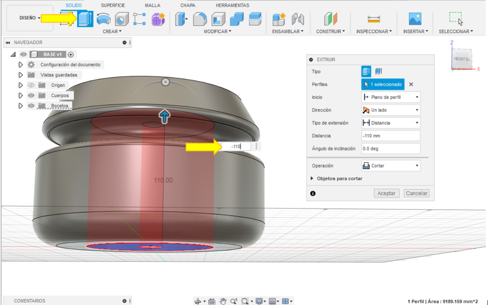The width and height of the screenshot is (488, 305).
Task: Open the DISEÑO workspace dropdown
Action: [x=30, y=18]
